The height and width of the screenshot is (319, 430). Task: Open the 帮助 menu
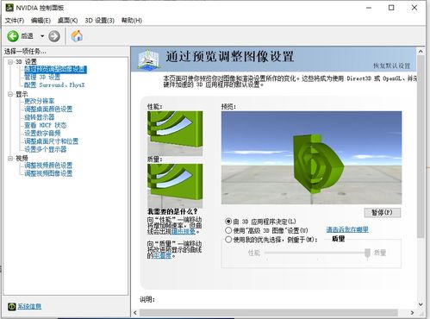(x=132, y=21)
